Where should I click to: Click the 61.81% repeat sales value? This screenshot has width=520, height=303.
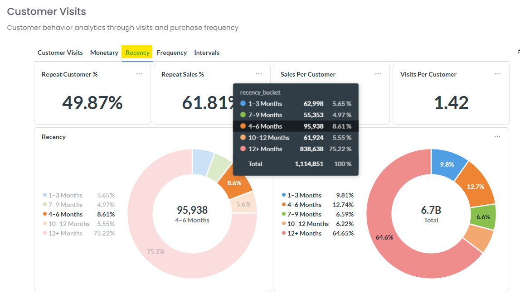coord(208,102)
